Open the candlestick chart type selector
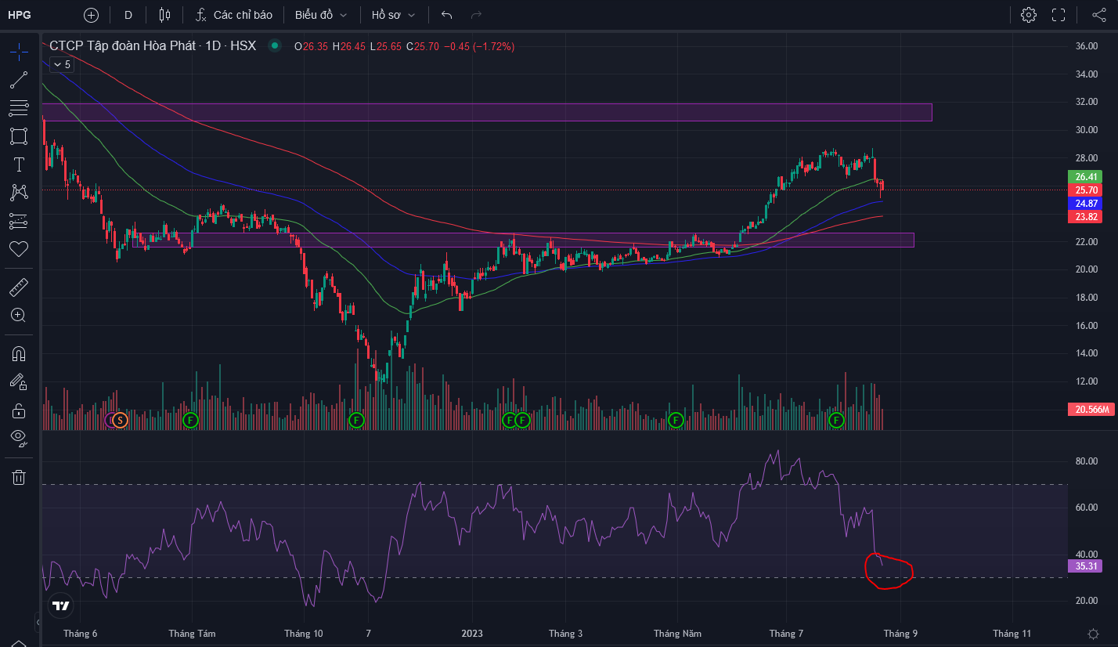1118x647 pixels. pyautogui.click(x=164, y=15)
